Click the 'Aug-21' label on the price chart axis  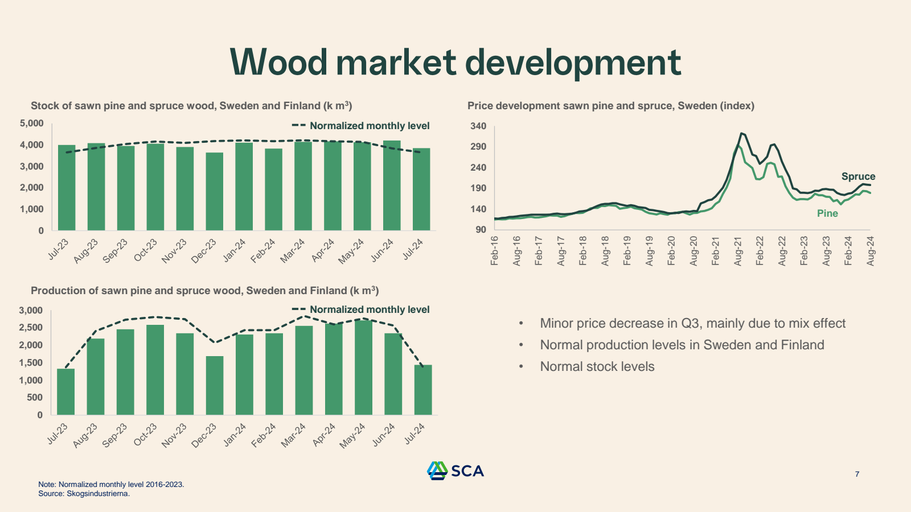[738, 251]
